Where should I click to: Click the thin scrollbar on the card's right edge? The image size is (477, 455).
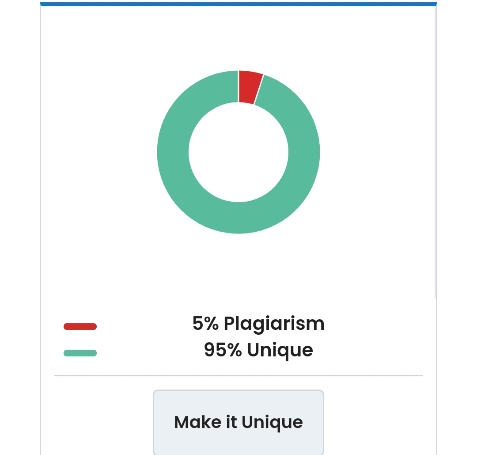pyautogui.click(x=435, y=152)
